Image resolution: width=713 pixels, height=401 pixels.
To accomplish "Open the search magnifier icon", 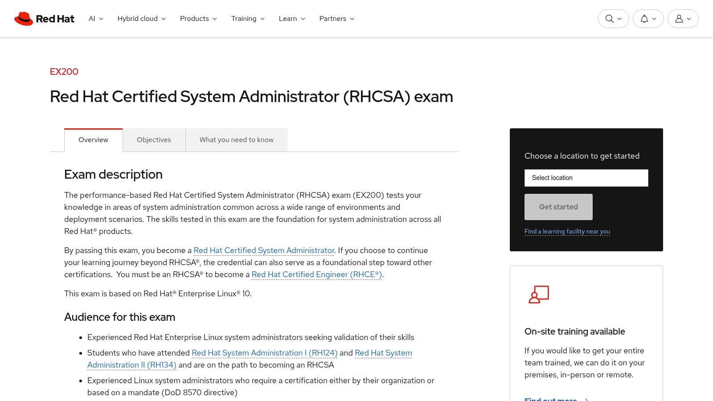I will point(613,19).
